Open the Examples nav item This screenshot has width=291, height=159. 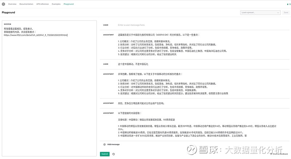[56, 4]
